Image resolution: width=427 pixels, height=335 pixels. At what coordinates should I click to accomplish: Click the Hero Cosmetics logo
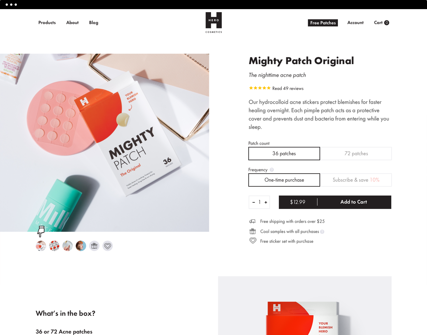213,23
